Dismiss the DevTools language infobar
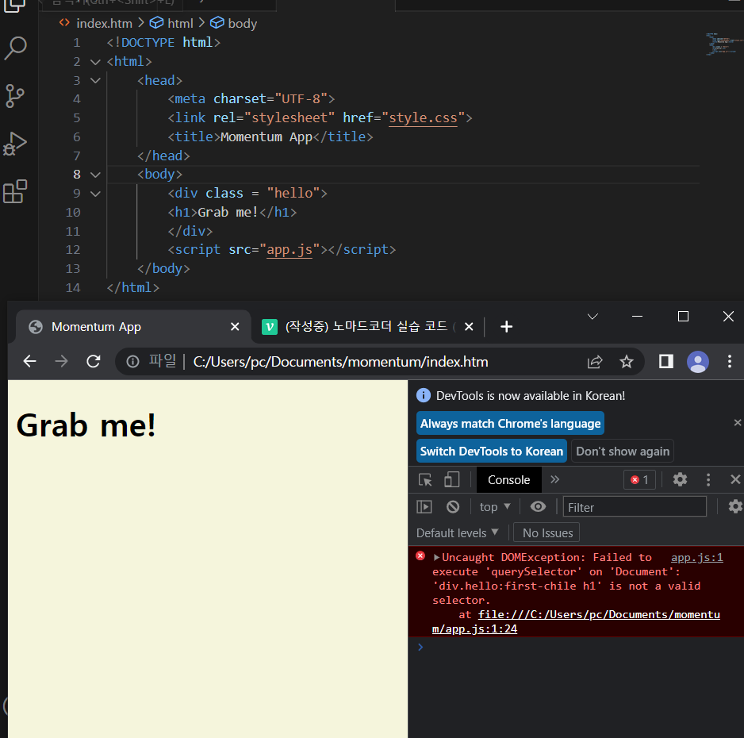Viewport: 744px width, 738px height. (x=738, y=422)
